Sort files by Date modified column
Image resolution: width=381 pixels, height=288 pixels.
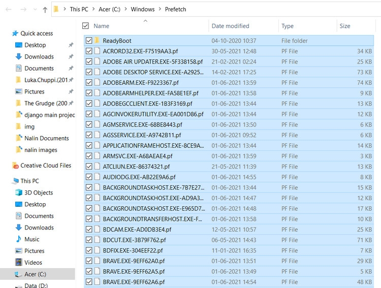click(230, 26)
